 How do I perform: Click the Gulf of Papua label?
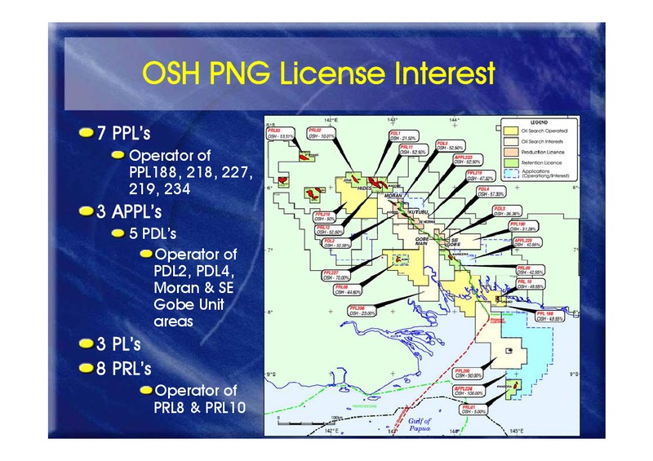point(419,424)
